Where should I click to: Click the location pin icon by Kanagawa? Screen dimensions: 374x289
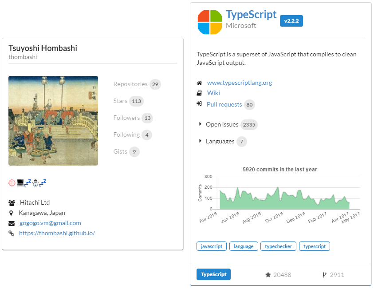click(x=11, y=213)
